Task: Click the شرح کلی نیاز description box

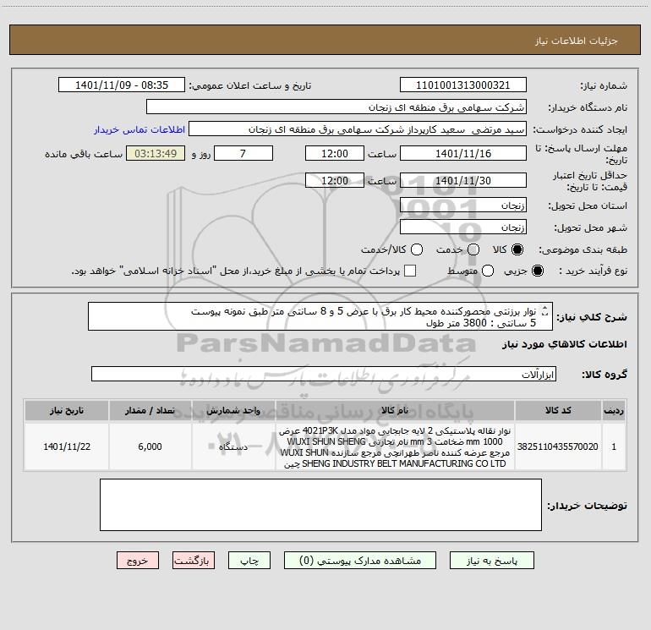Action: pyautogui.click(x=320, y=316)
